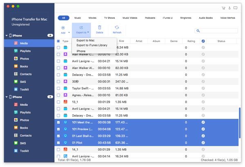Sort by the Artist column header
Viewport: 245px width, 167px height.
pyautogui.click(x=139, y=41)
